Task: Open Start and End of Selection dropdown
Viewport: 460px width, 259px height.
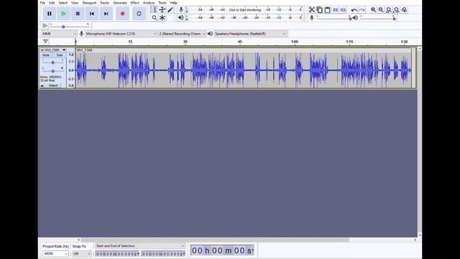Action: pyautogui.click(x=140, y=246)
